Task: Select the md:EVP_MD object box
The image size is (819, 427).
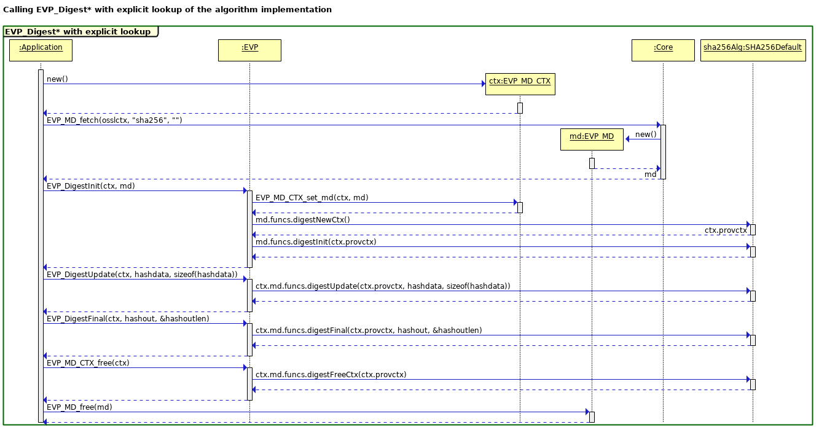Action: (x=591, y=139)
